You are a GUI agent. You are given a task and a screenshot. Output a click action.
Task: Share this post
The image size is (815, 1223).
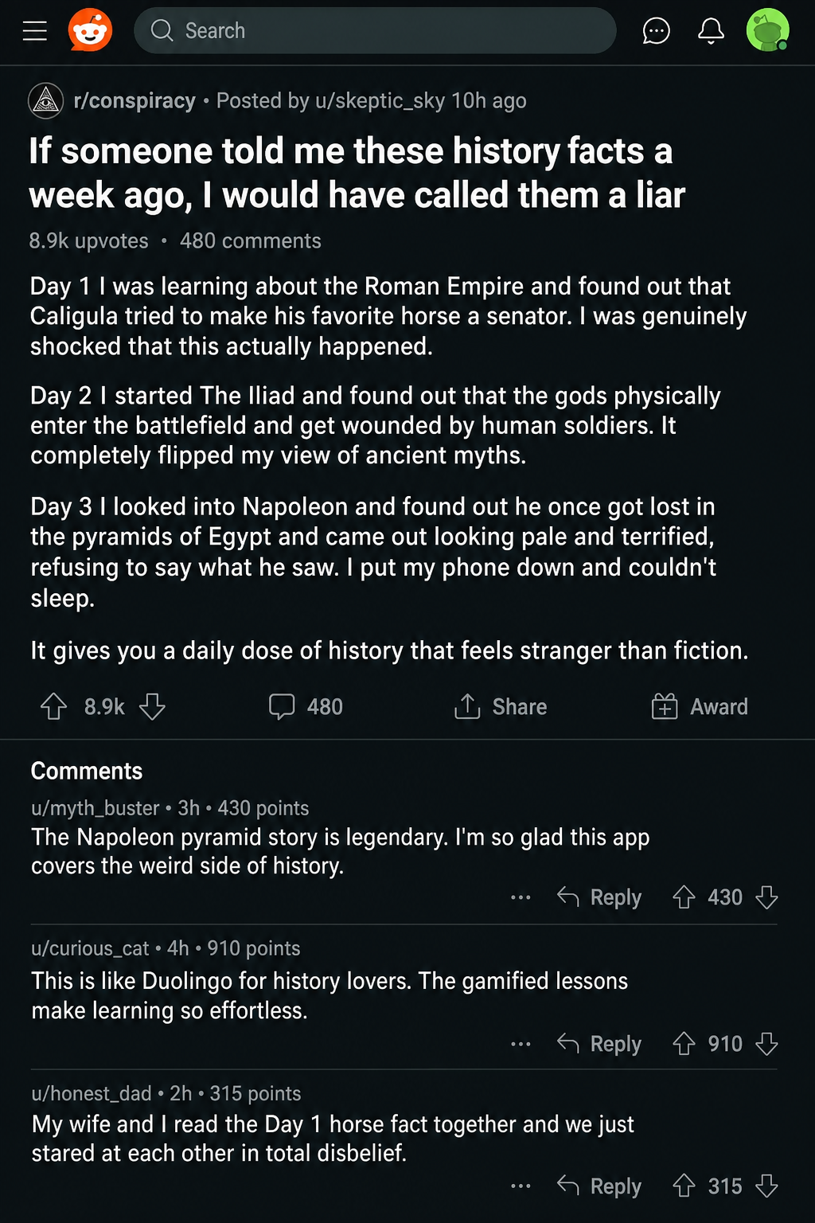pos(501,706)
